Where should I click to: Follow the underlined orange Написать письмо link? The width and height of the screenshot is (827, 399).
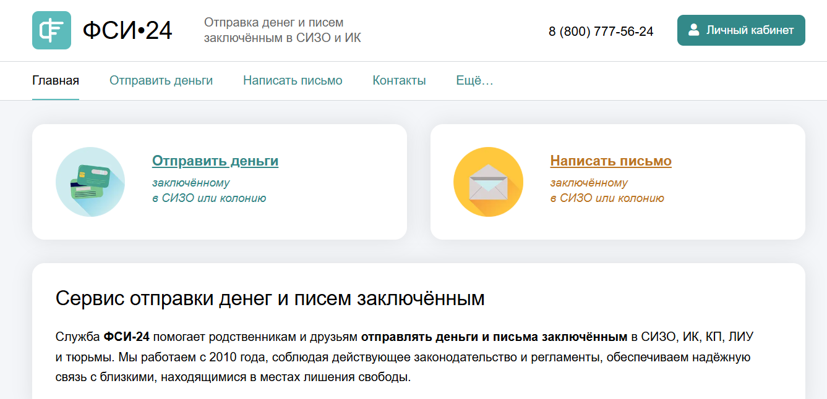611,161
